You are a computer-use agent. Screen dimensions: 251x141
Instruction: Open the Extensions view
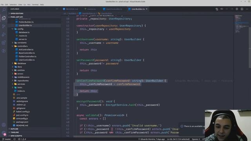[4, 43]
